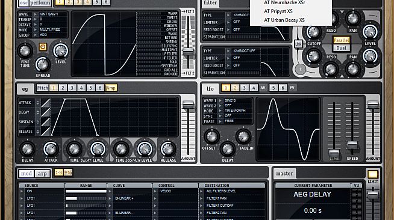Show mod matrix slots 1-8

(x=59, y=173)
